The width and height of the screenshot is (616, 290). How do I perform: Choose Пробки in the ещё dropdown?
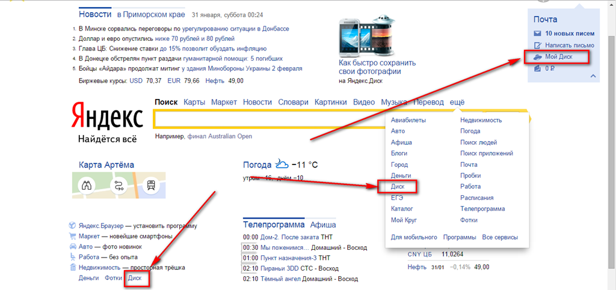click(x=470, y=175)
